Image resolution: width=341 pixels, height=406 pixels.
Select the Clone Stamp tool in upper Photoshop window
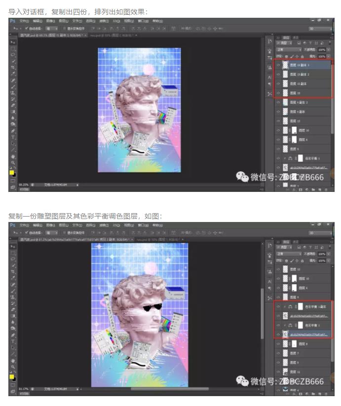13,93
